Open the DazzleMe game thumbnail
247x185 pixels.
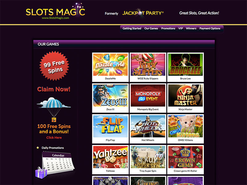tap(111, 67)
